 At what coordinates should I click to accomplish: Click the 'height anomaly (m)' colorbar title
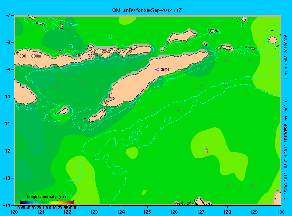pos(46,197)
